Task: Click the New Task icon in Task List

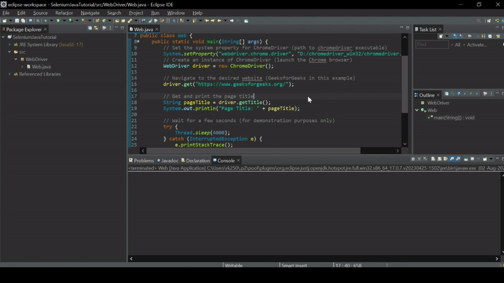Action: pyautogui.click(x=440, y=36)
